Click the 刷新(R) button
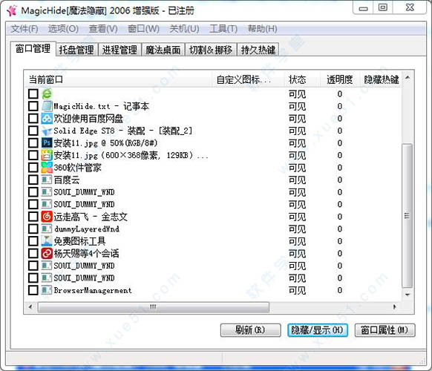 250,330
